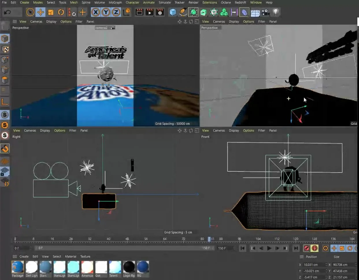Select the Logo Bg black material

[x=129, y=267]
